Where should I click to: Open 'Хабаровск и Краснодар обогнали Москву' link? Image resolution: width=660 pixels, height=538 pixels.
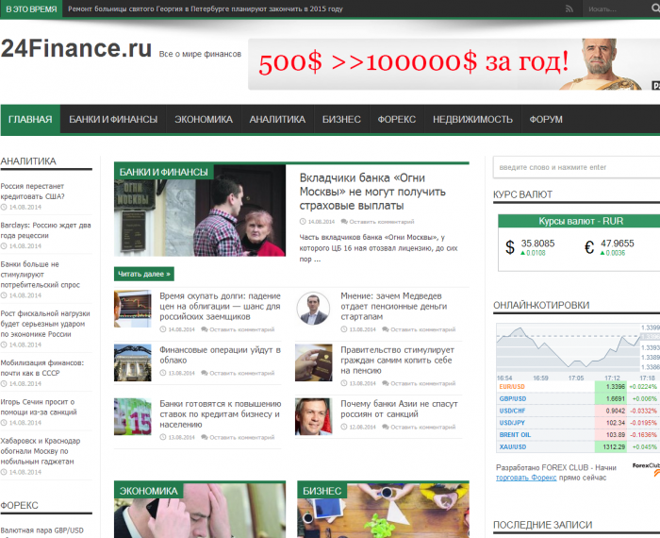(x=41, y=451)
